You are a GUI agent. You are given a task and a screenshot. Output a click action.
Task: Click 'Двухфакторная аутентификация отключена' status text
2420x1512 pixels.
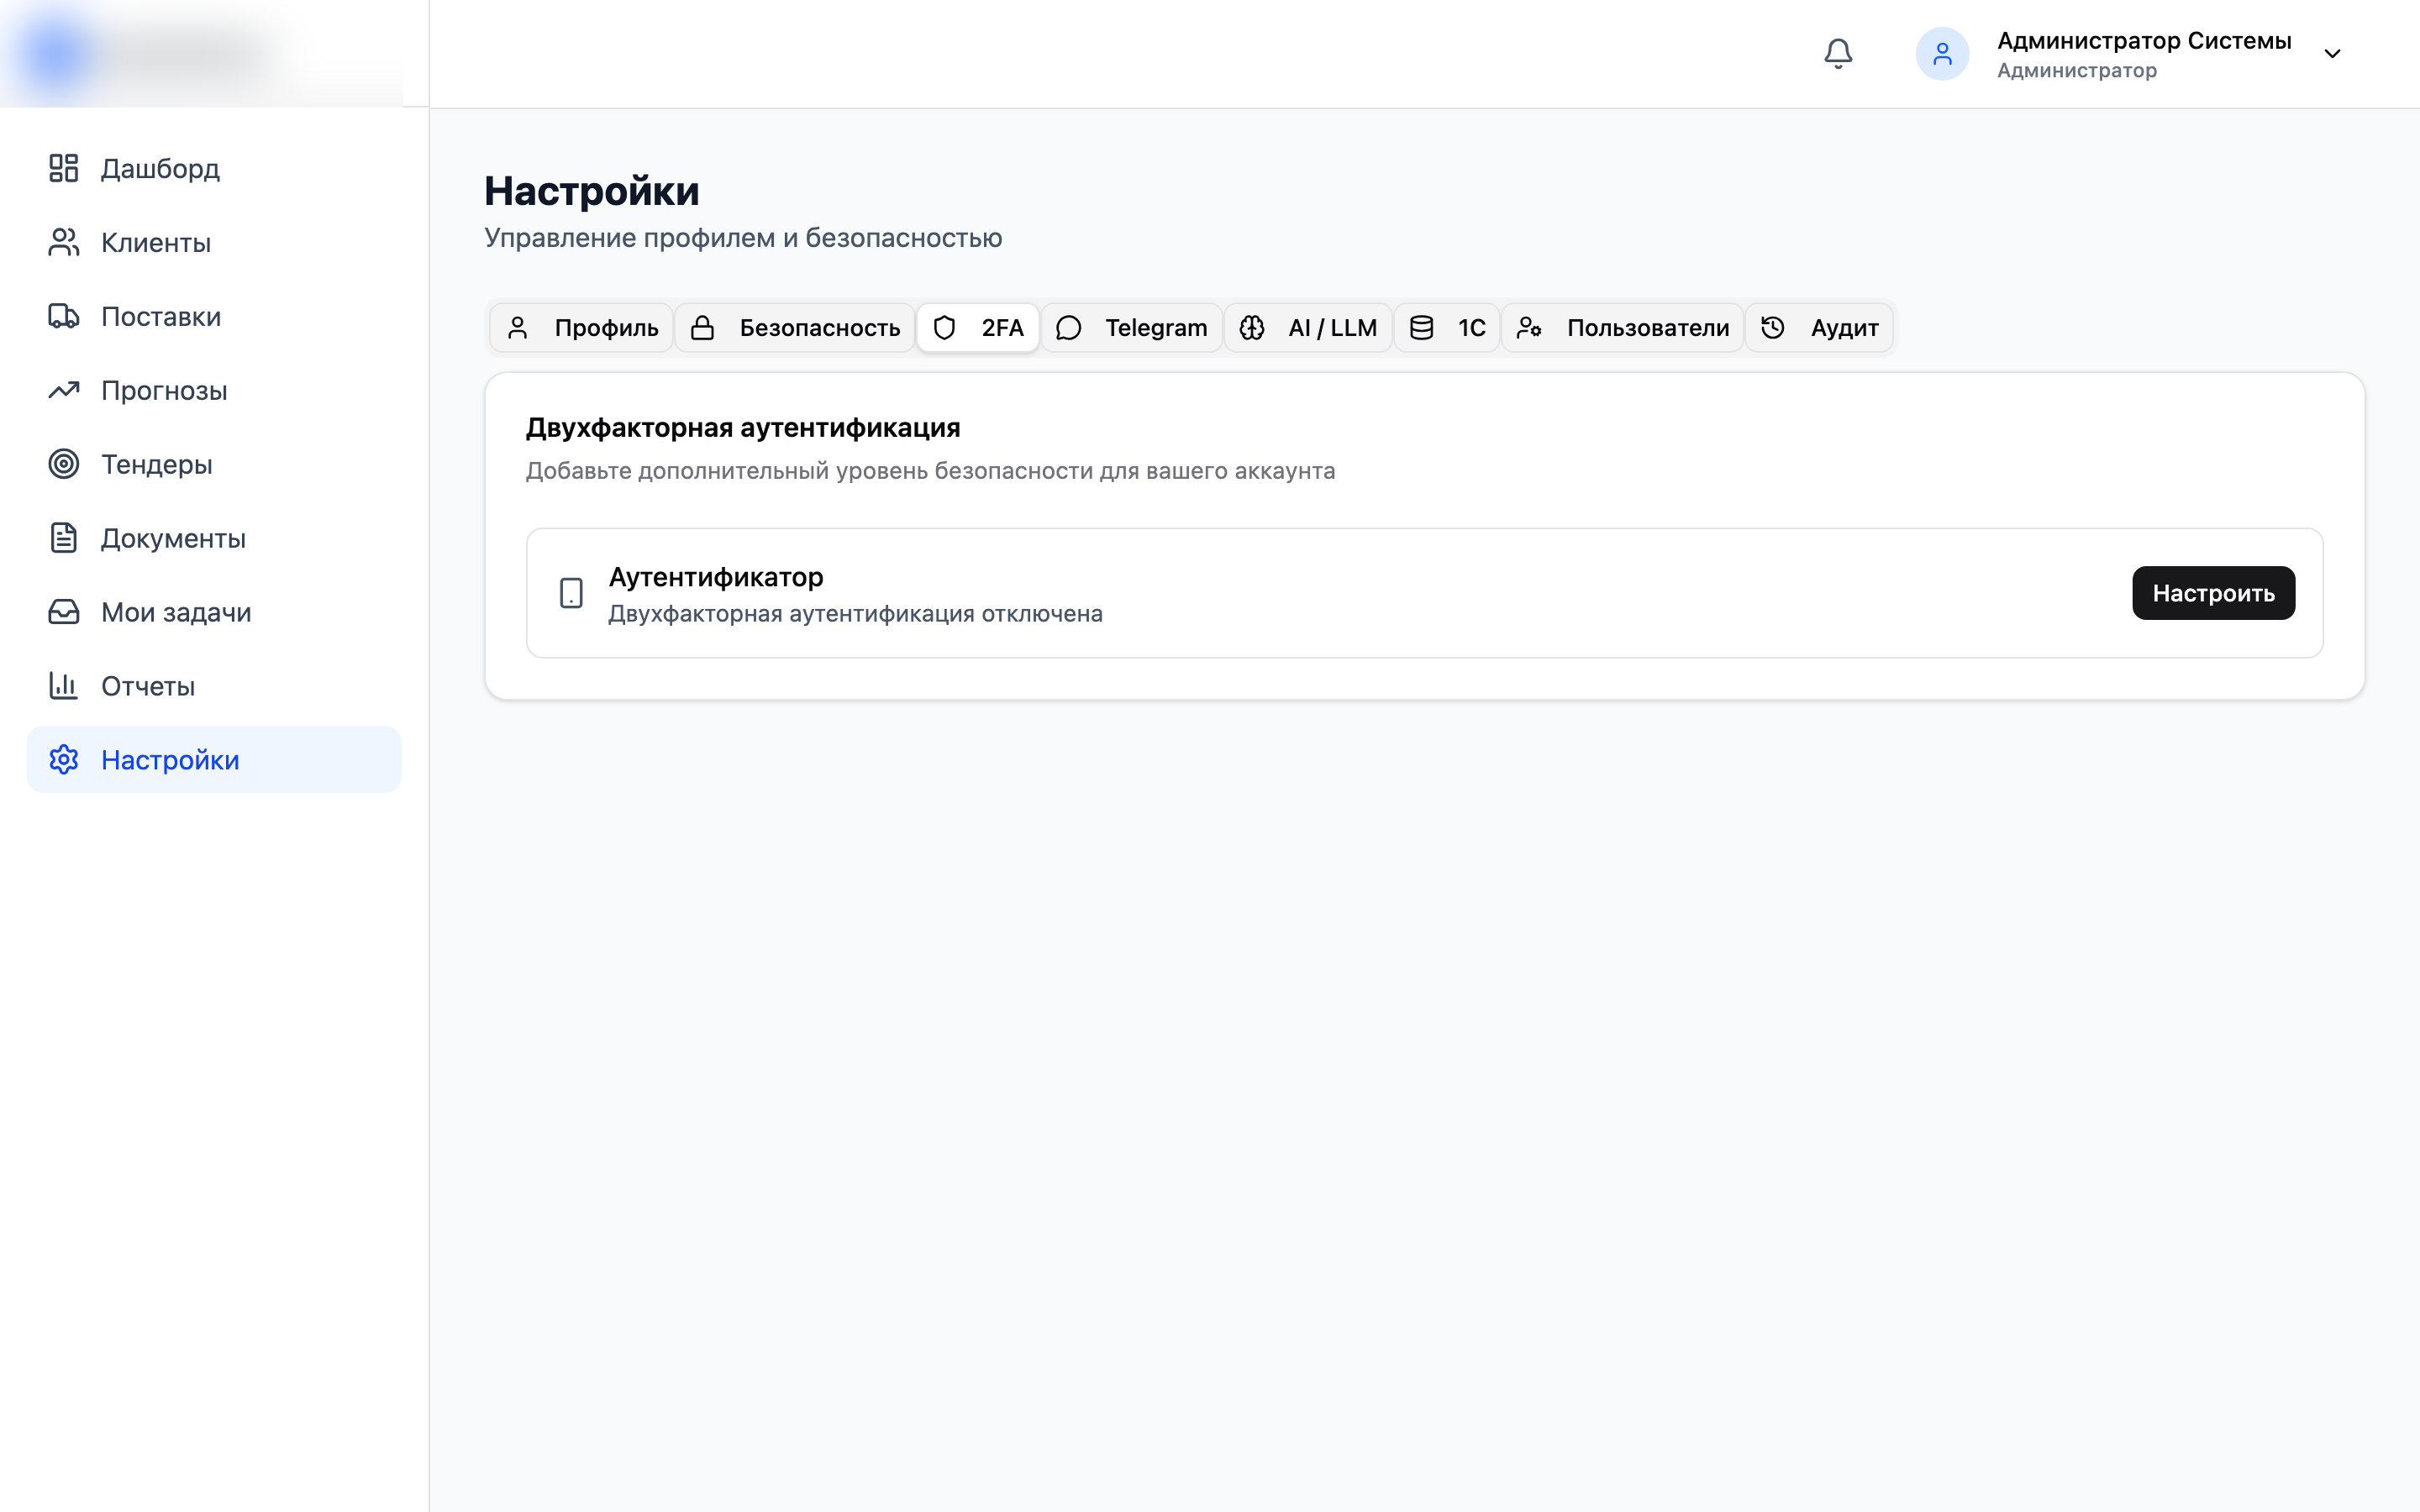coord(855,614)
